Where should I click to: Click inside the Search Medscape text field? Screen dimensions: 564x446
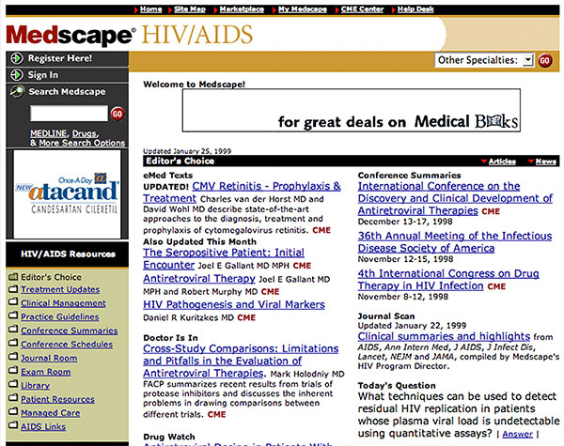(69, 114)
